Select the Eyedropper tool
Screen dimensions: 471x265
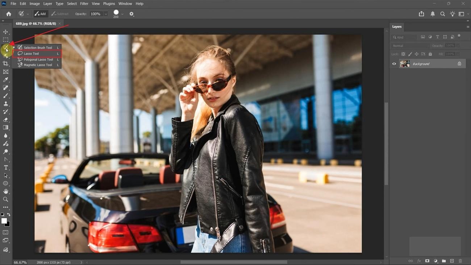pos(5,80)
